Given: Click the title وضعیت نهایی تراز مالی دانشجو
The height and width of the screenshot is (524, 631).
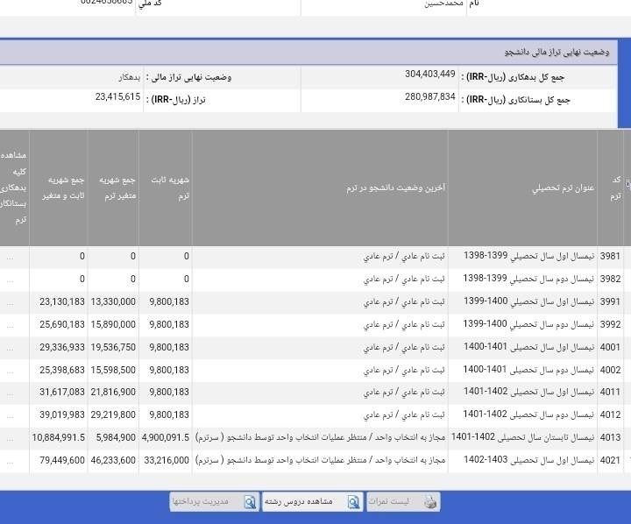Looking at the screenshot, I should pyautogui.click(x=557, y=53).
